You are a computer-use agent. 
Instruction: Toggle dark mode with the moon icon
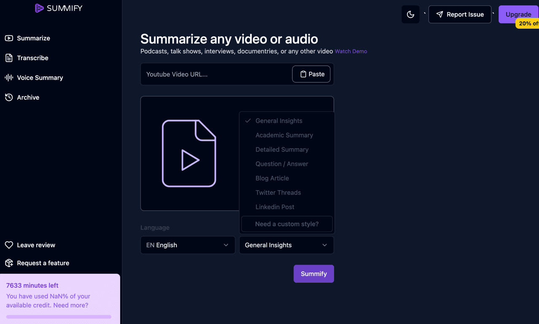[410, 14]
